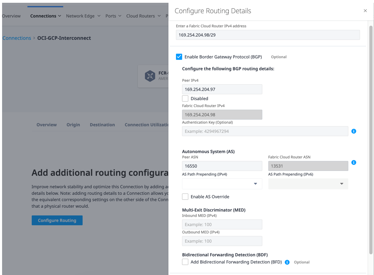Expand the Cloud Routers menu
Screen dimensions: 374x275
(143, 16)
